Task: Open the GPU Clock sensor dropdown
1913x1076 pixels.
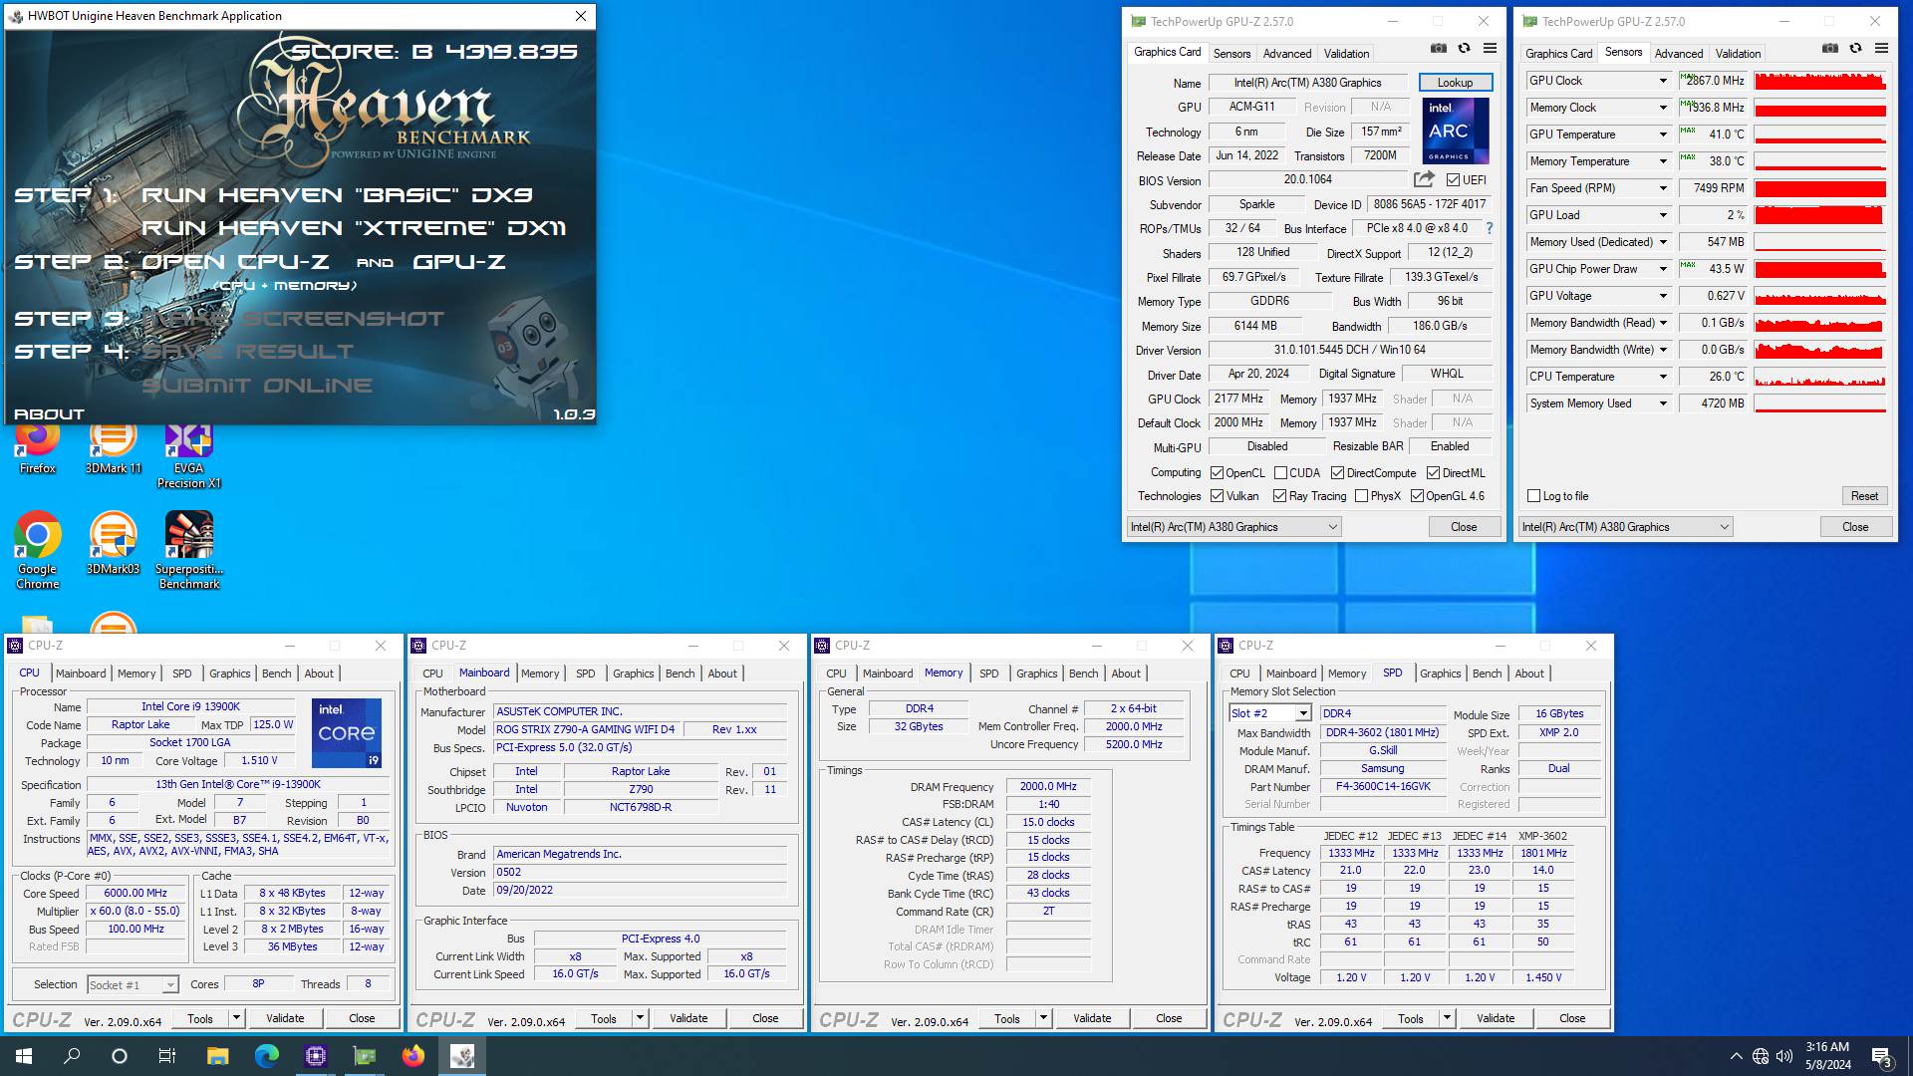Action: [x=1662, y=81]
